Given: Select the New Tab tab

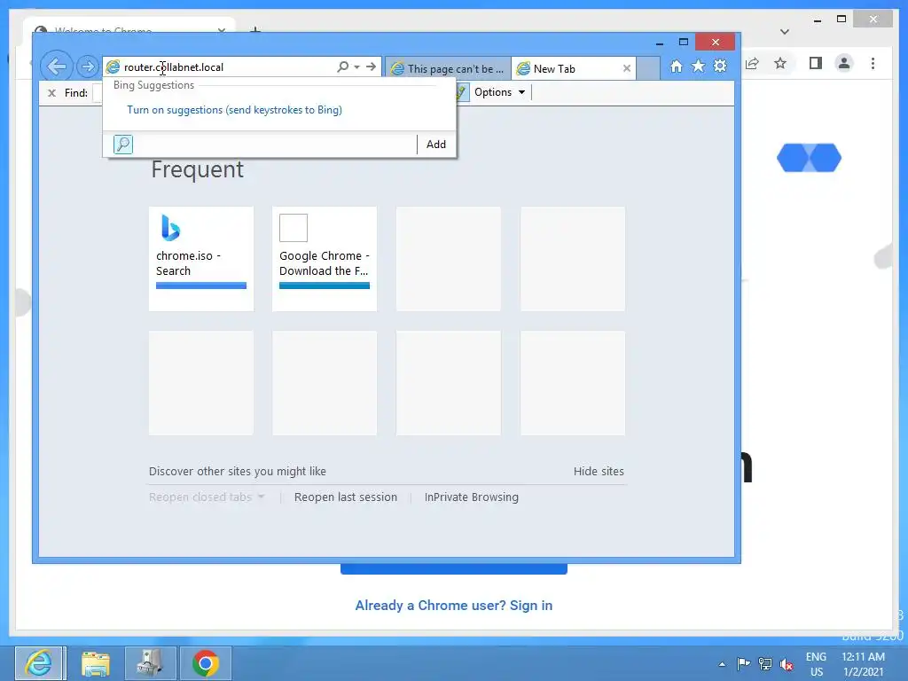Looking at the screenshot, I should [574, 69].
